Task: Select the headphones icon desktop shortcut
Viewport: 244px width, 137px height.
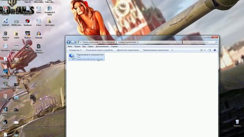Action: (39, 35)
